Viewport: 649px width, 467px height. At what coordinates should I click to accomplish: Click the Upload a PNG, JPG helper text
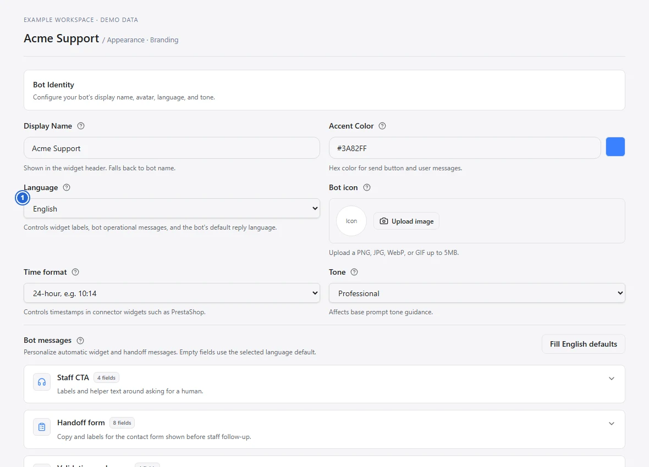(394, 253)
